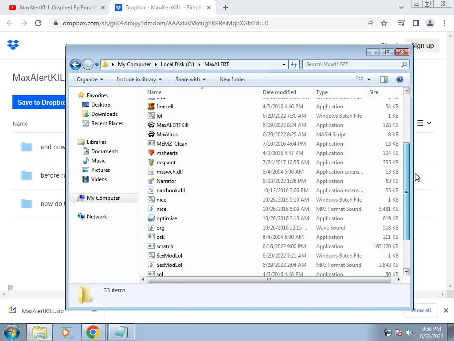The height and width of the screenshot is (341, 454).
Task: Select the Narrator application icon
Action: (151, 181)
